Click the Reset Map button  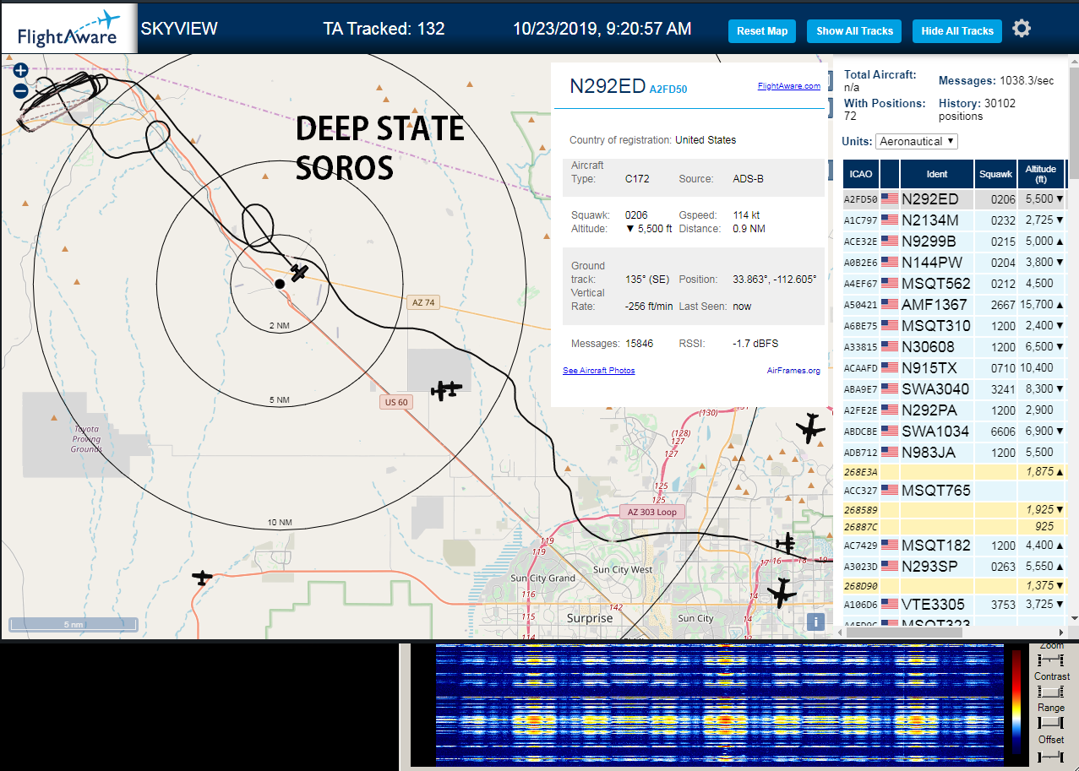point(762,31)
